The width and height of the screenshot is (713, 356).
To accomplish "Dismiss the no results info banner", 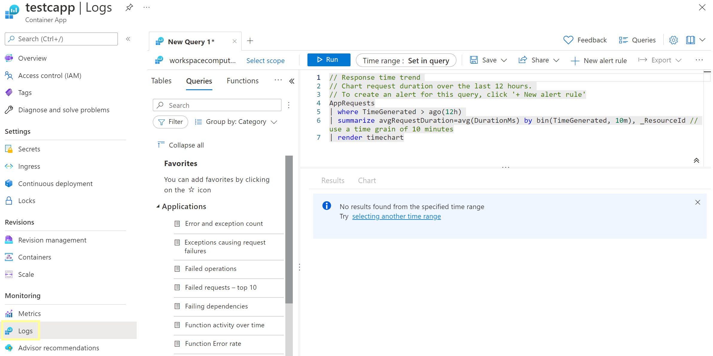I will tap(697, 202).
